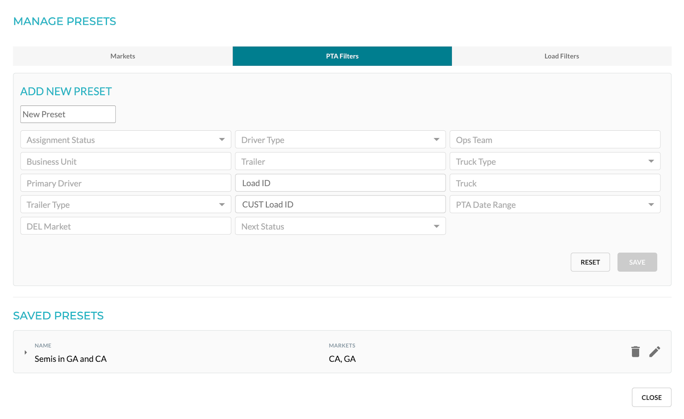Open the Load Filters tab

tap(562, 56)
